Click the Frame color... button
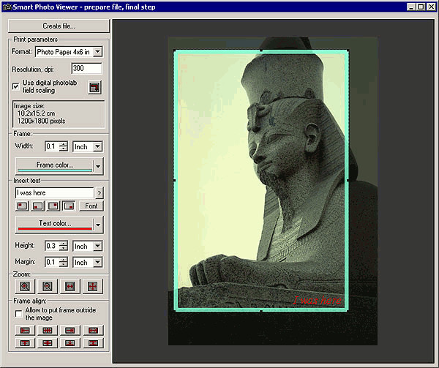This screenshot has height=368, width=439. tap(55, 166)
